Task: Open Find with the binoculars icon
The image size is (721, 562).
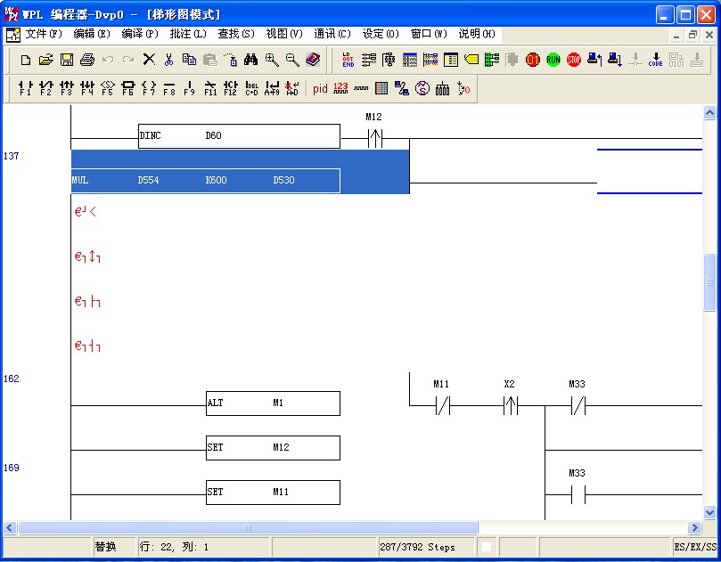Action: (251, 60)
